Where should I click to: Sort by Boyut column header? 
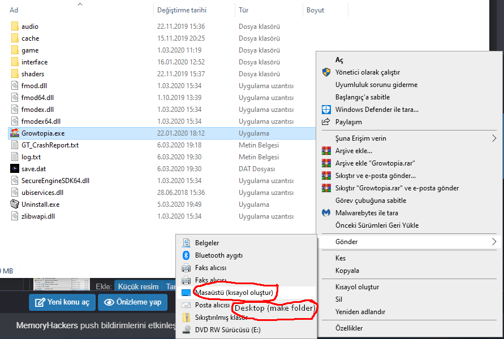(x=315, y=10)
